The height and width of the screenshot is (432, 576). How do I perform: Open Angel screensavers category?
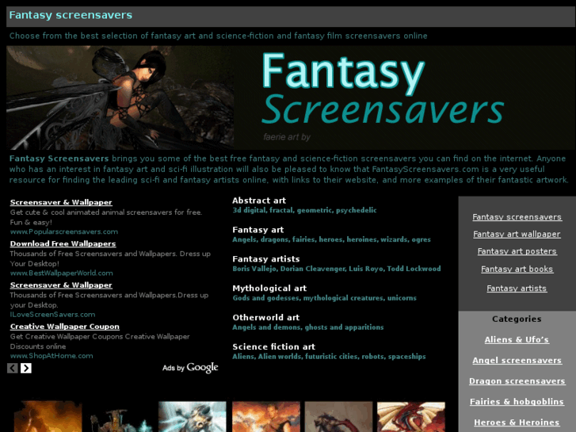(517, 361)
